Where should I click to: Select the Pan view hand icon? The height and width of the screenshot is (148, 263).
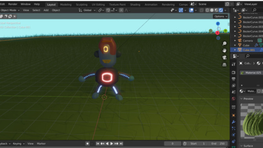click(x=224, y=51)
